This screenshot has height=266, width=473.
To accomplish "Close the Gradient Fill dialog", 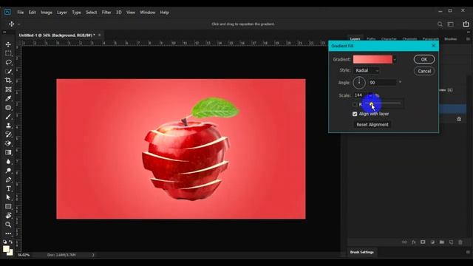I will click(x=434, y=46).
